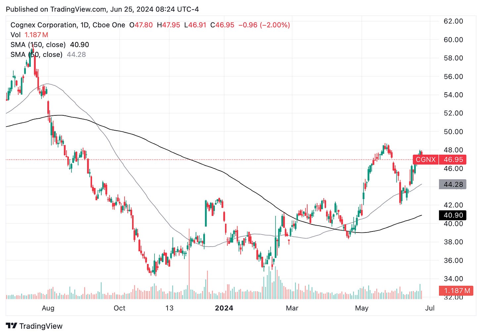Click the O47.80 open price value
482x336 pixels.
click(141, 25)
